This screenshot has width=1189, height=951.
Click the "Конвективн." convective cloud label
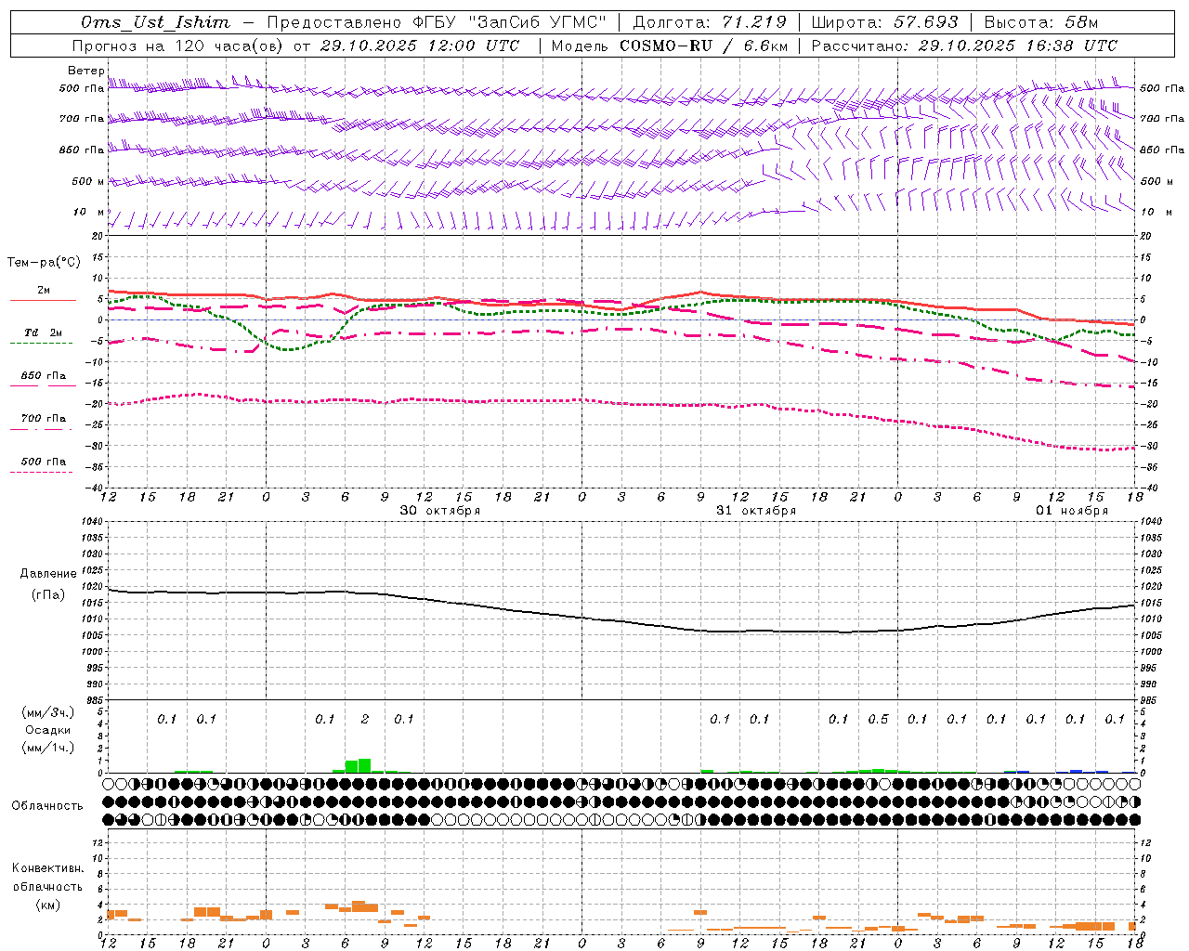47,868
